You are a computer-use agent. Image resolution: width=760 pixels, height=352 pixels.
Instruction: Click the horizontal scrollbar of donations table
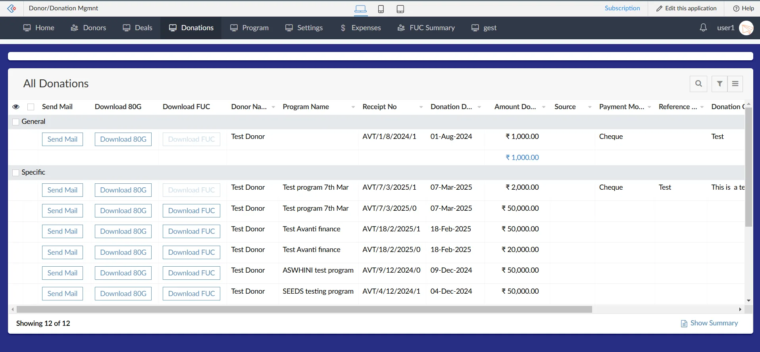[x=304, y=310]
